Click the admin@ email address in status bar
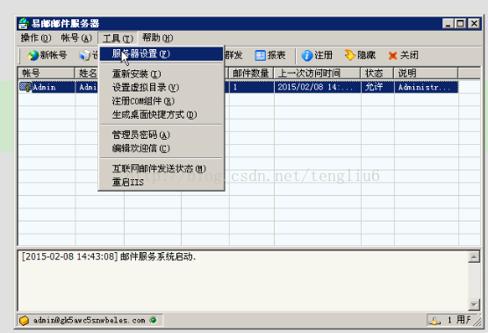This screenshot has height=333, width=488. [x=89, y=321]
